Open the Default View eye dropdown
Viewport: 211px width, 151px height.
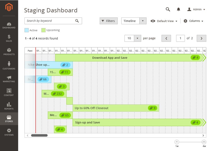point(164,21)
